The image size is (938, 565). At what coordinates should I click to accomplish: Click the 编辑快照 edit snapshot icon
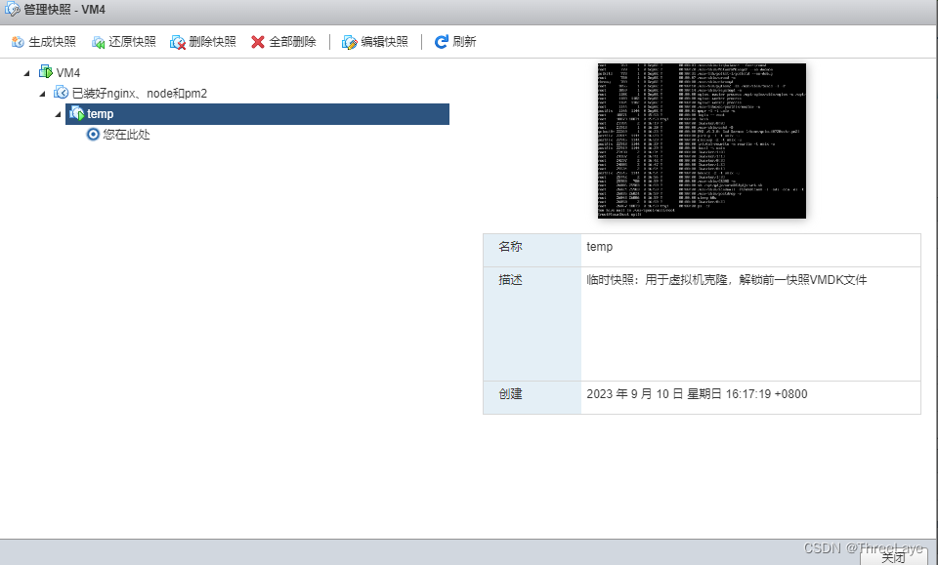tap(350, 42)
